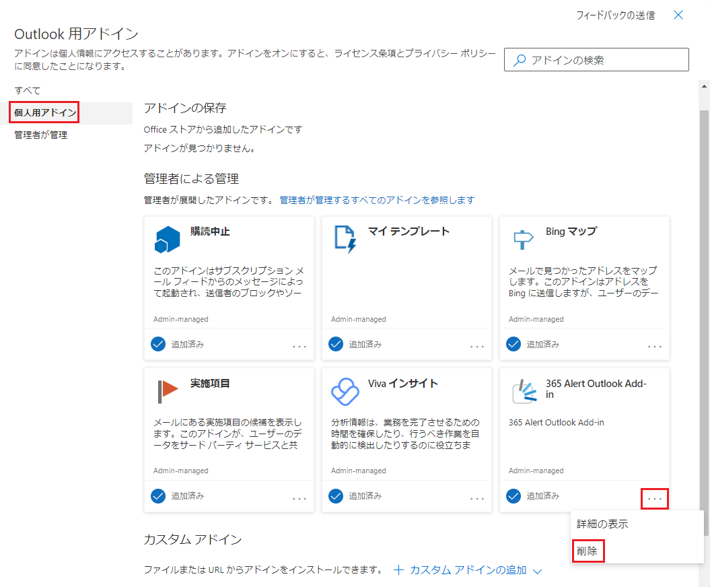Viewport: 710px width, 587px height.
Task: Click the magnifier icon in search box
Action: [x=520, y=60]
